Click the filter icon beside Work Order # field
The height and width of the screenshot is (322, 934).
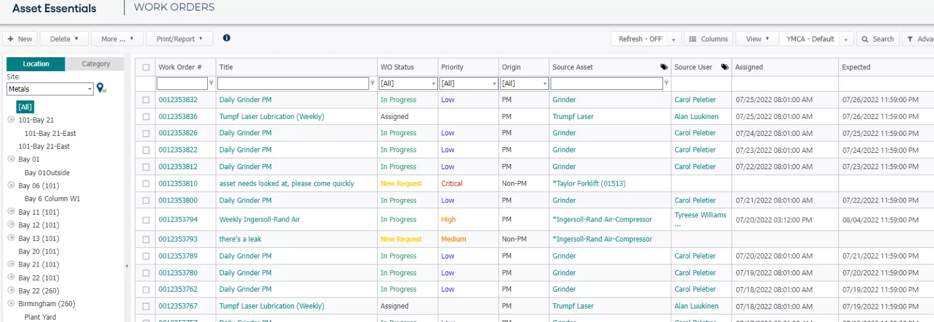point(211,83)
